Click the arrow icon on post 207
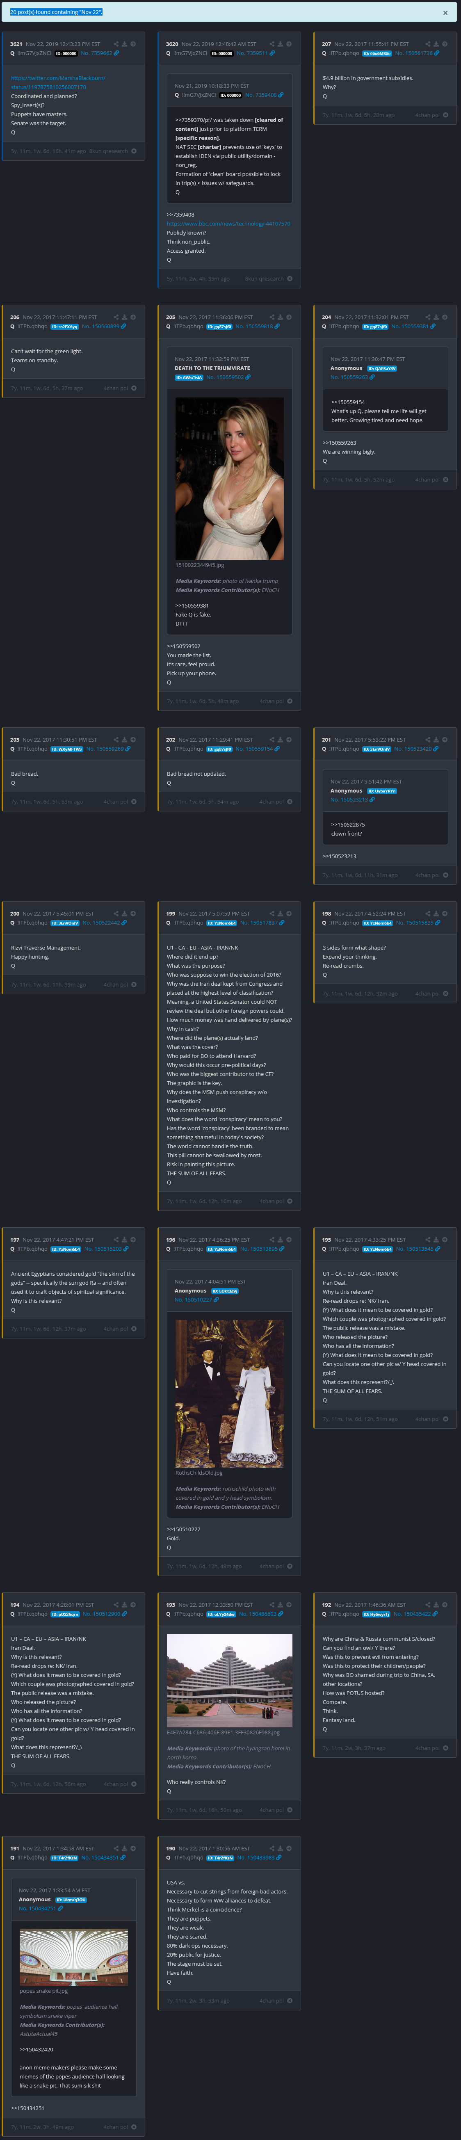Viewport: 461px width, 2140px height. [x=444, y=44]
